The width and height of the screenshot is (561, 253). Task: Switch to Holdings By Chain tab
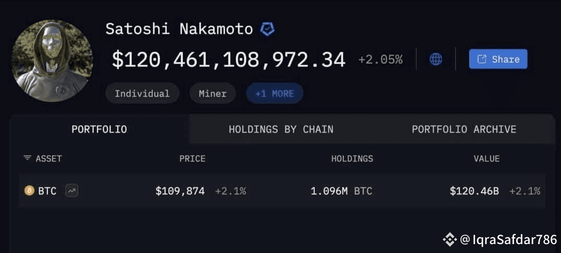click(281, 129)
